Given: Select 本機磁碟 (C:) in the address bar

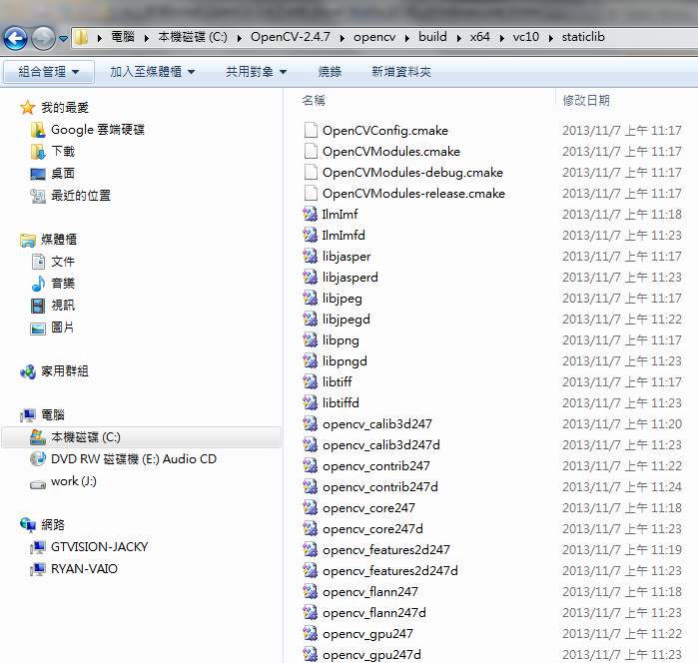Looking at the screenshot, I should point(193,37).
